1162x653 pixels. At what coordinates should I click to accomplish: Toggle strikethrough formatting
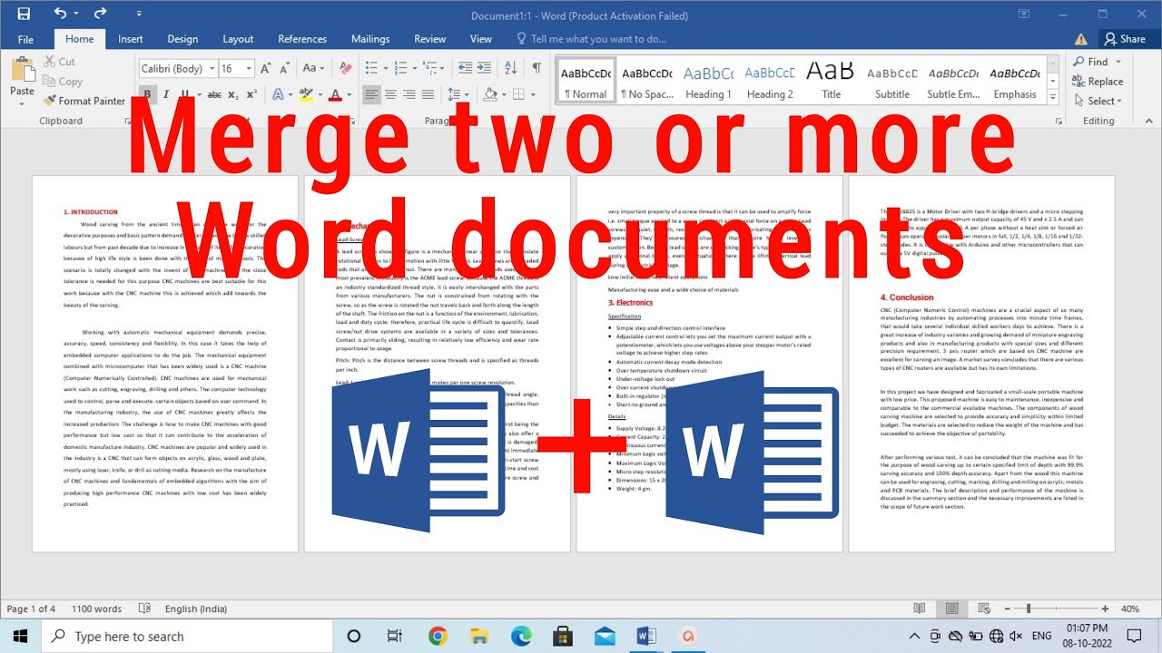pyautogui.click(x=214, y=94)
